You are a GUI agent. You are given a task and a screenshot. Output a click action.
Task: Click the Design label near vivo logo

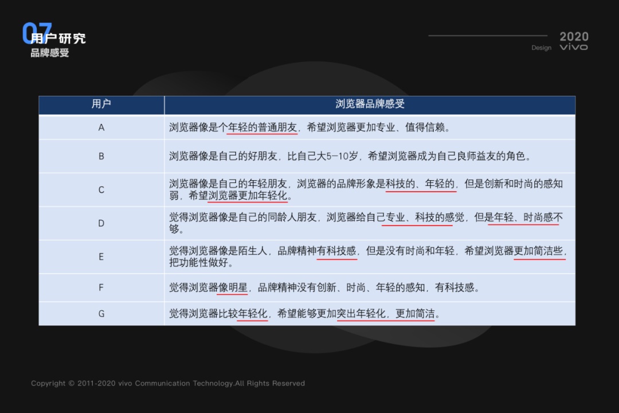(x=540, y=48)
